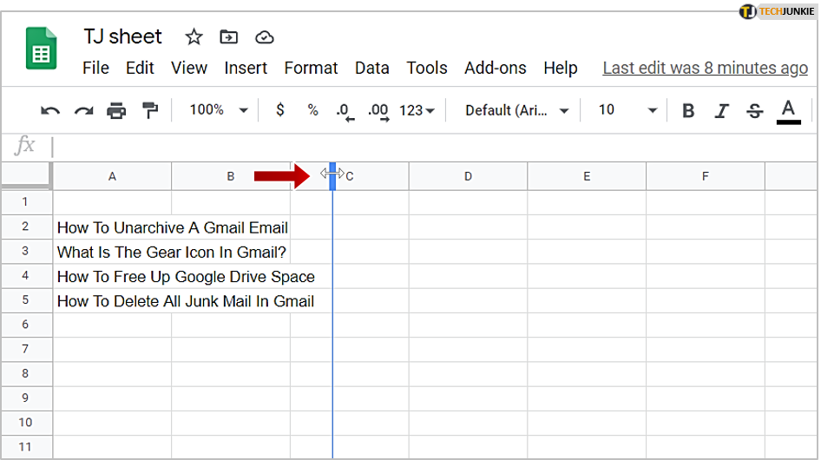The height and width of the screenshot is (460, 821).
Task: Select row 7 header
Action: (x=26, y=350)
